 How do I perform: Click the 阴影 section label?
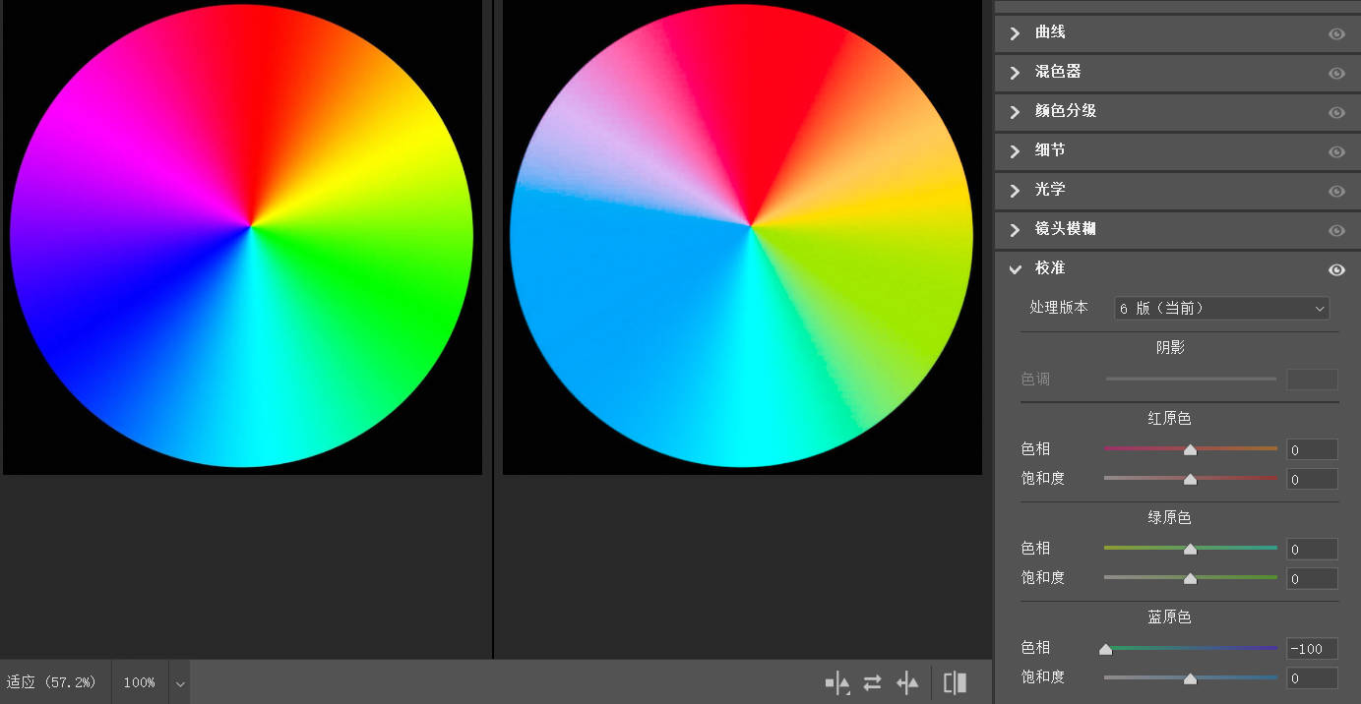pos(1170,347)
